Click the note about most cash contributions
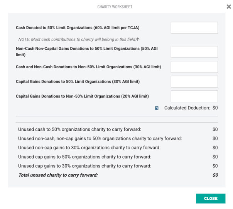Screen dimensions: 233x209 (77, 39)
